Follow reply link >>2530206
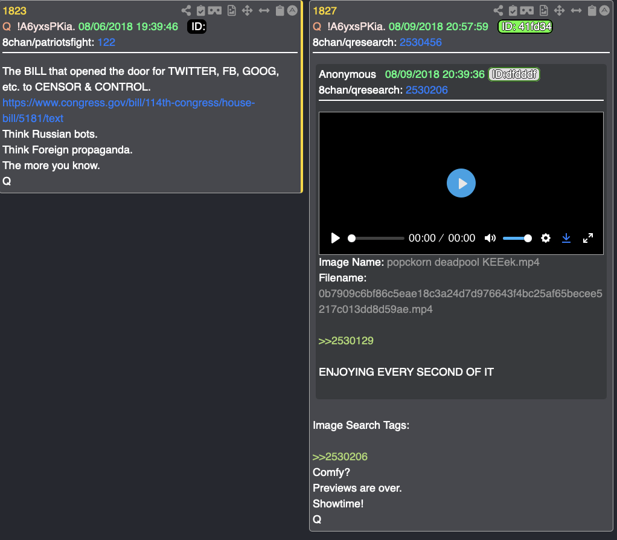 [x=340, y=457]
